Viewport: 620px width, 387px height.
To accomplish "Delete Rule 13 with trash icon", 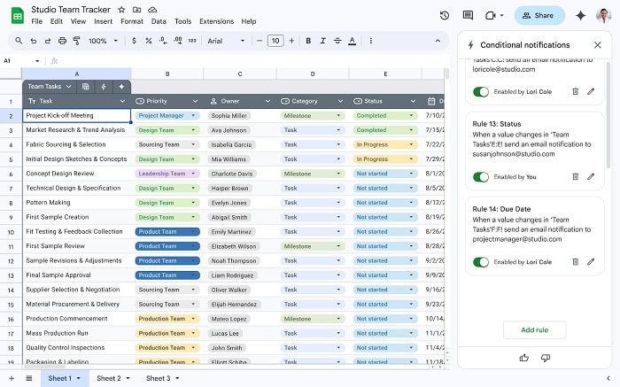I will [x=575, y=177].
